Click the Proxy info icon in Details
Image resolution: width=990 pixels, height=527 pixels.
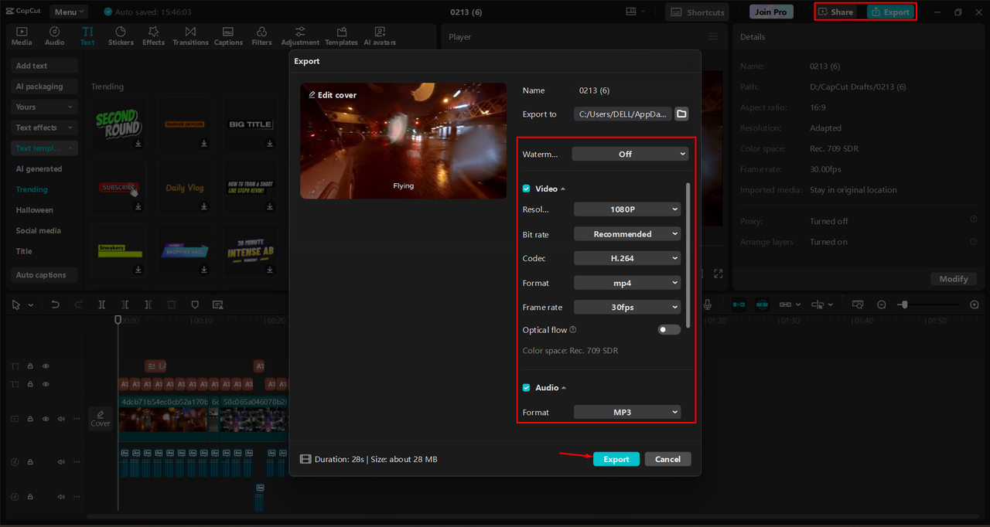click(974, 221)
